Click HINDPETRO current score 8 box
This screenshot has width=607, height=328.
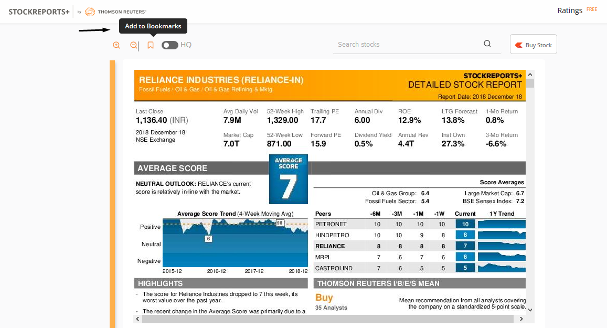pyautogui.click(x=465, y=235)
